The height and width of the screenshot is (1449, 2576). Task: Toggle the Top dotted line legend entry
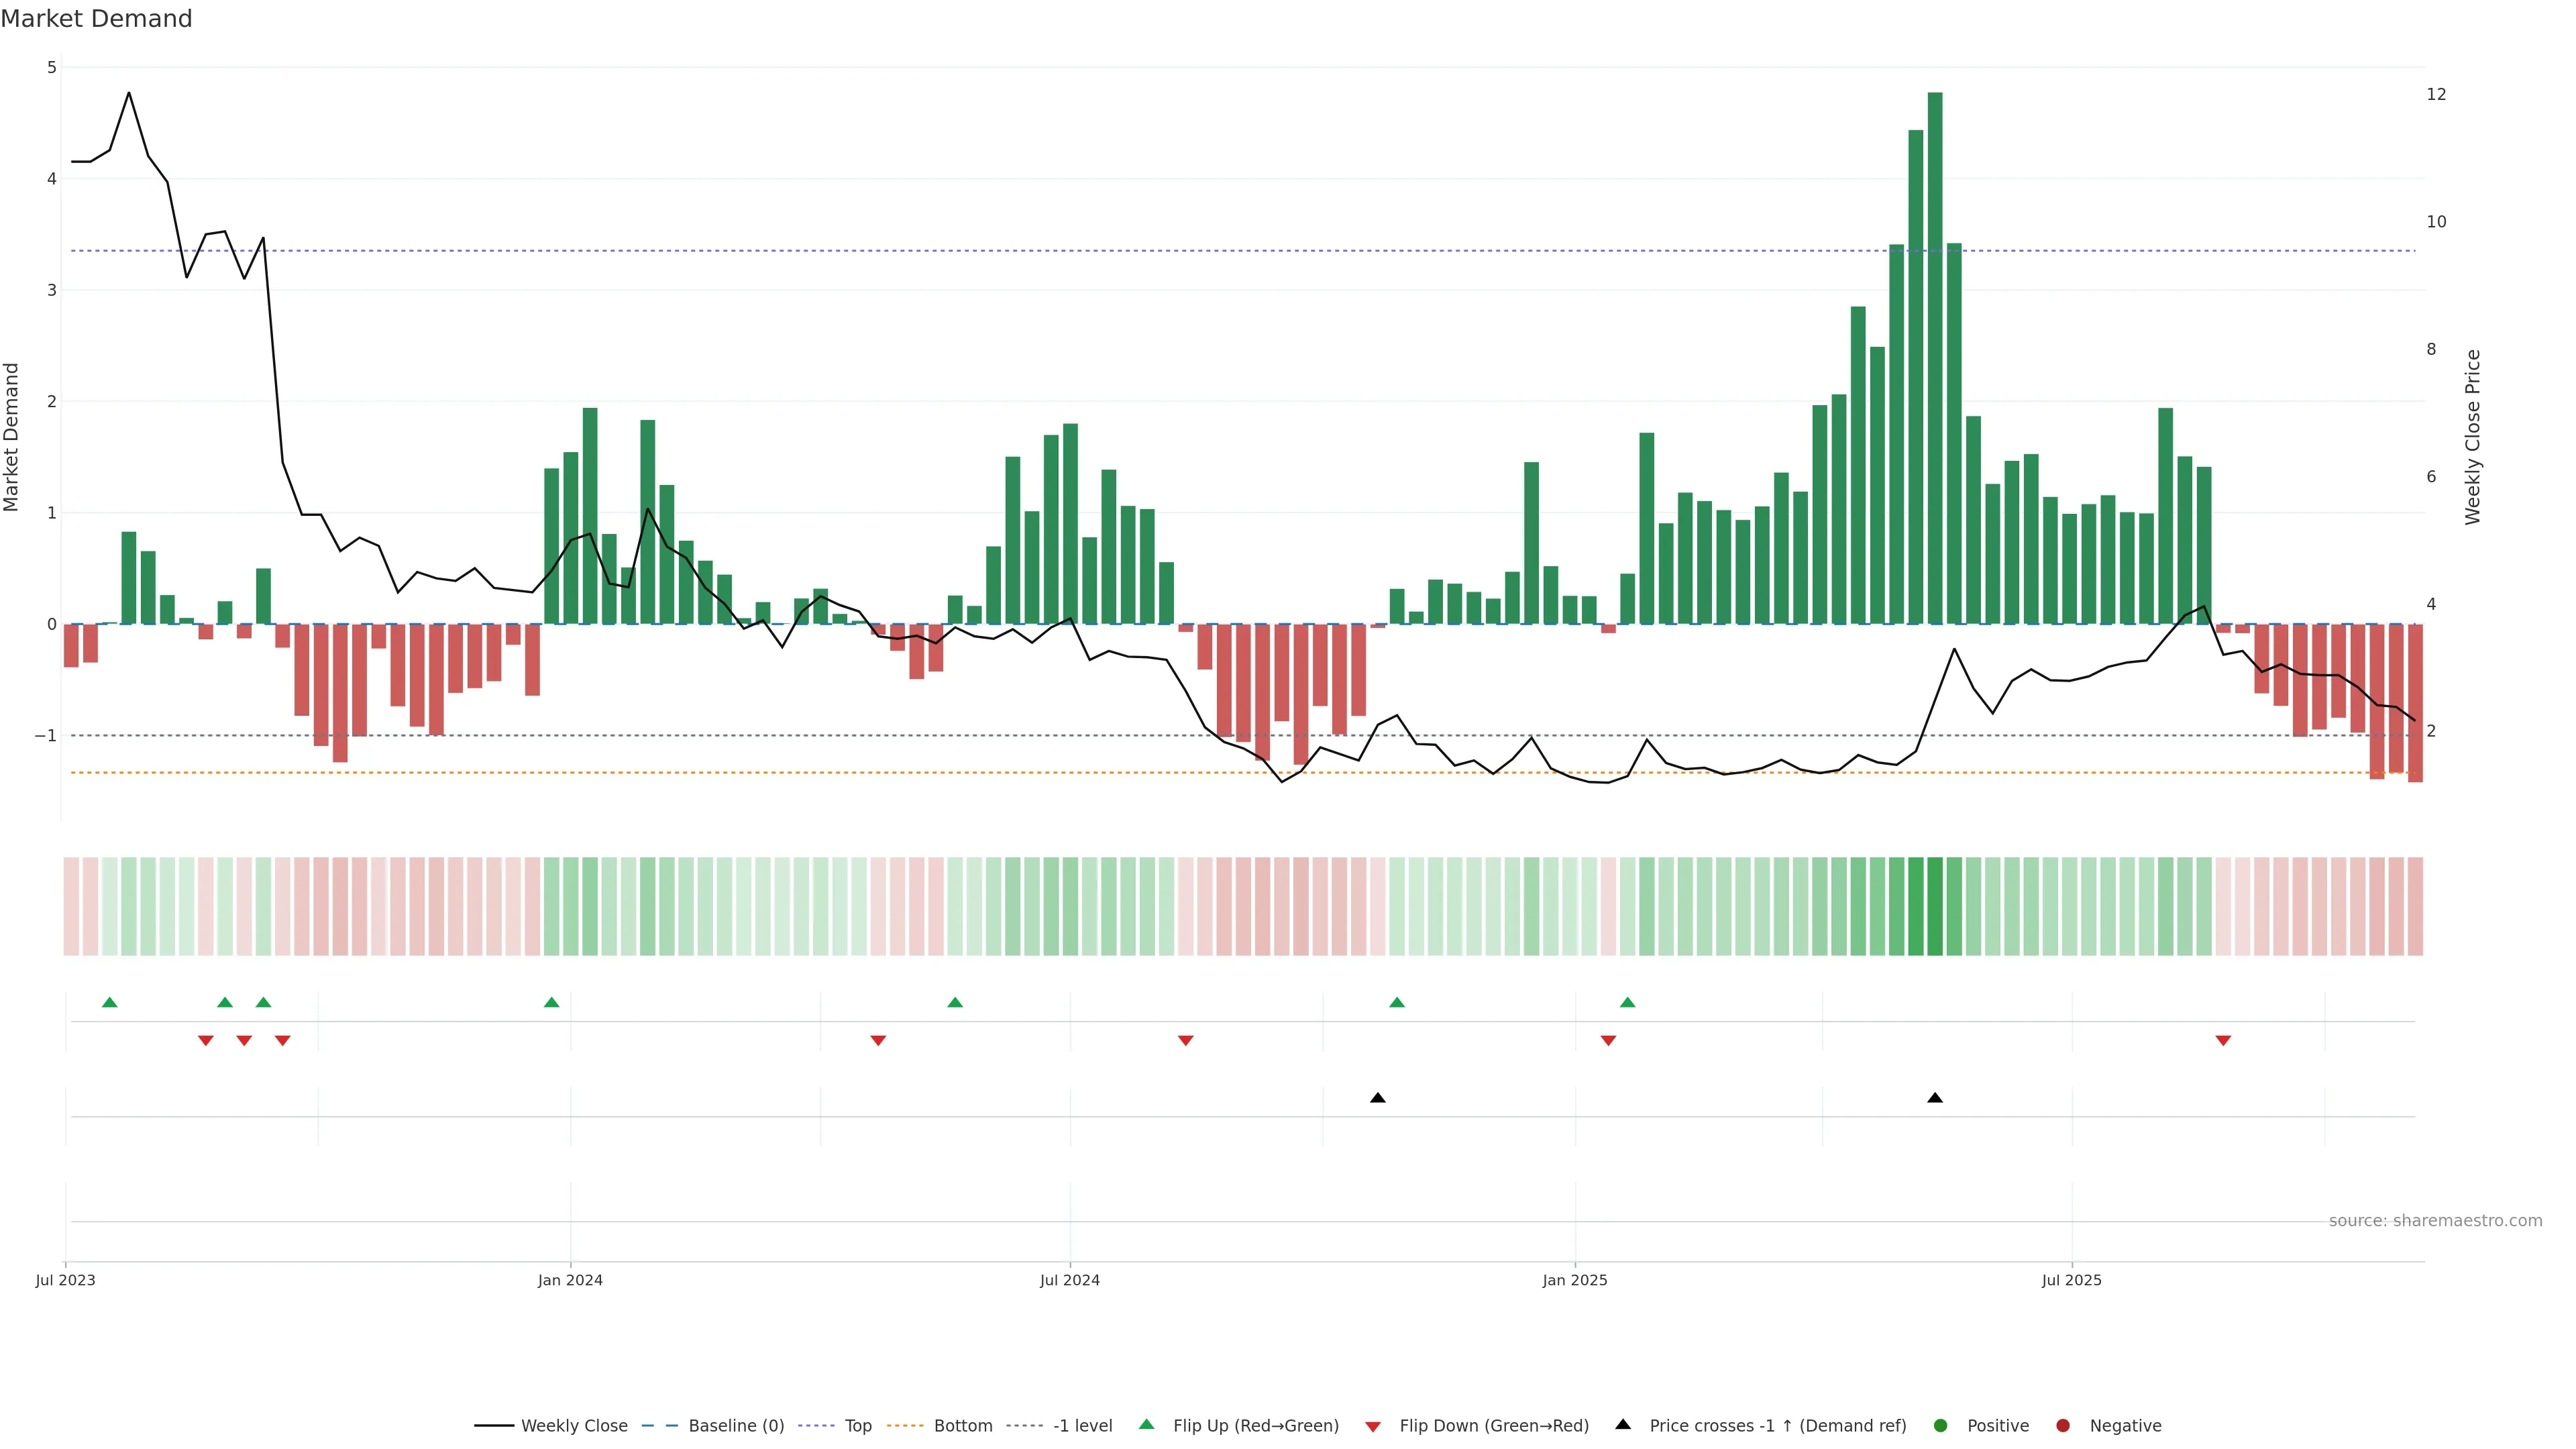click(858, 1425)
